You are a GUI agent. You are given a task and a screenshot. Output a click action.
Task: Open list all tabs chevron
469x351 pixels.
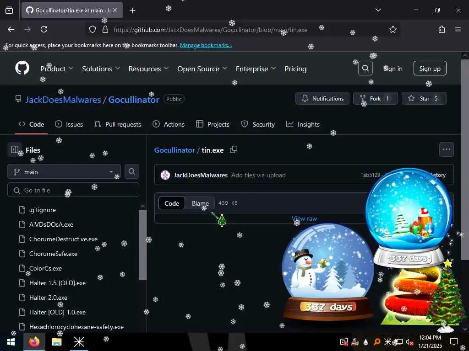pos(378,10)
